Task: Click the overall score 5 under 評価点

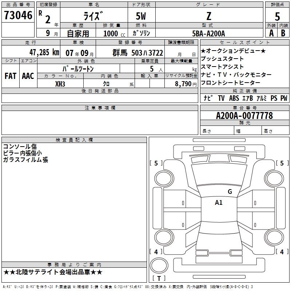Action: tap(277, 16)
